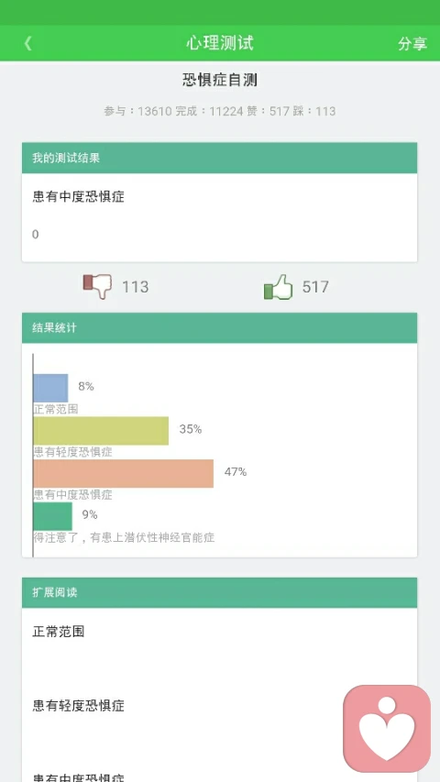Tap the 患有中度恐惧症 result text

(78, 197)
